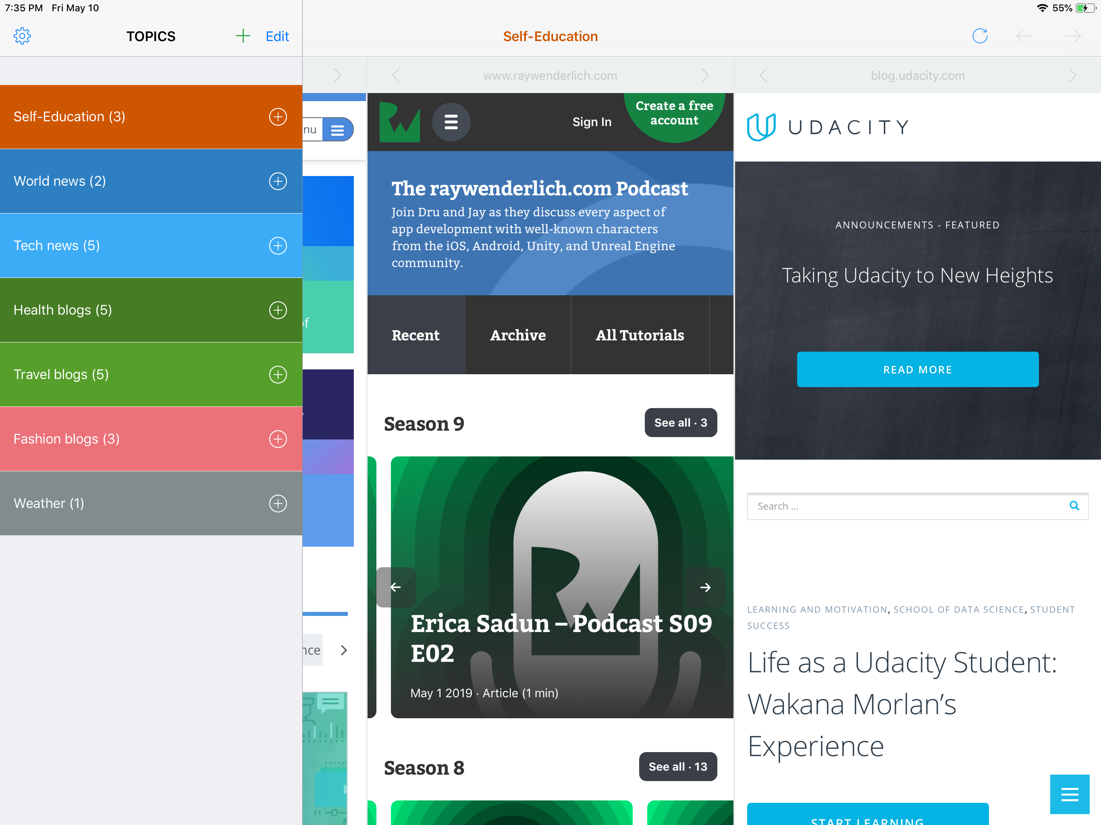Click Udacity search magnifier icon
Screen dimensions: 1101x825
1074,506
